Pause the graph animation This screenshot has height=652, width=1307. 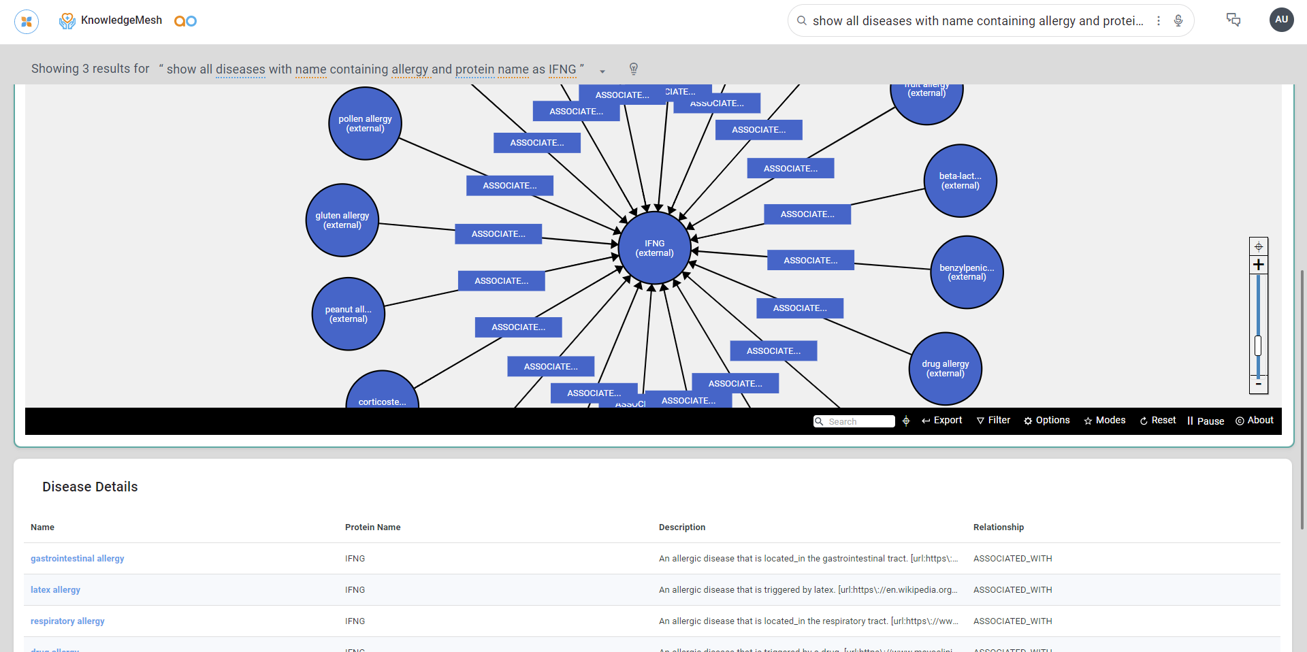1206,421
